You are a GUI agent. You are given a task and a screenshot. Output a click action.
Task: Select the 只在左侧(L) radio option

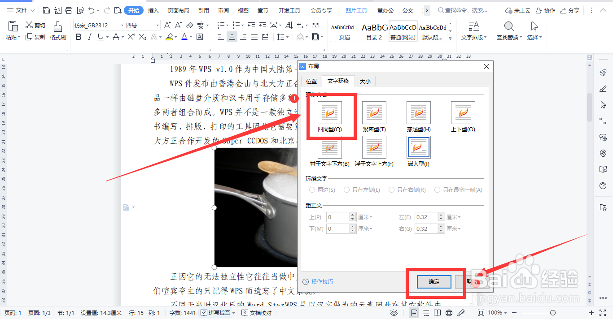point(346,190)
